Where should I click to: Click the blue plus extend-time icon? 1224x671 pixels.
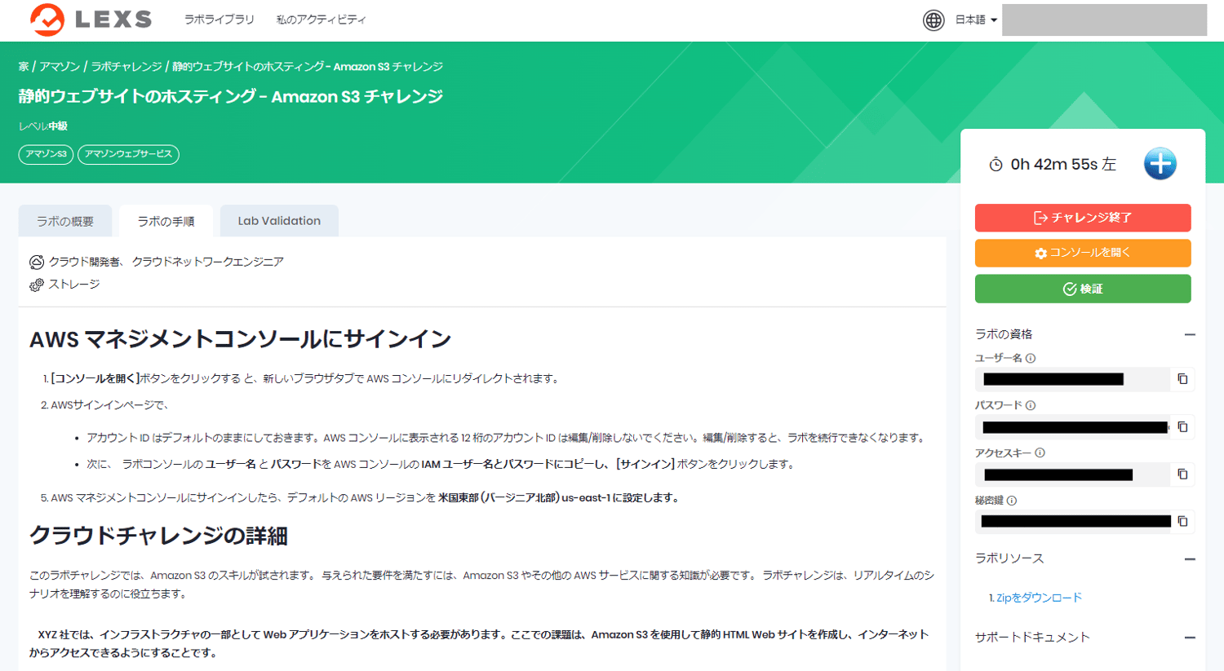click(1160, 164)
